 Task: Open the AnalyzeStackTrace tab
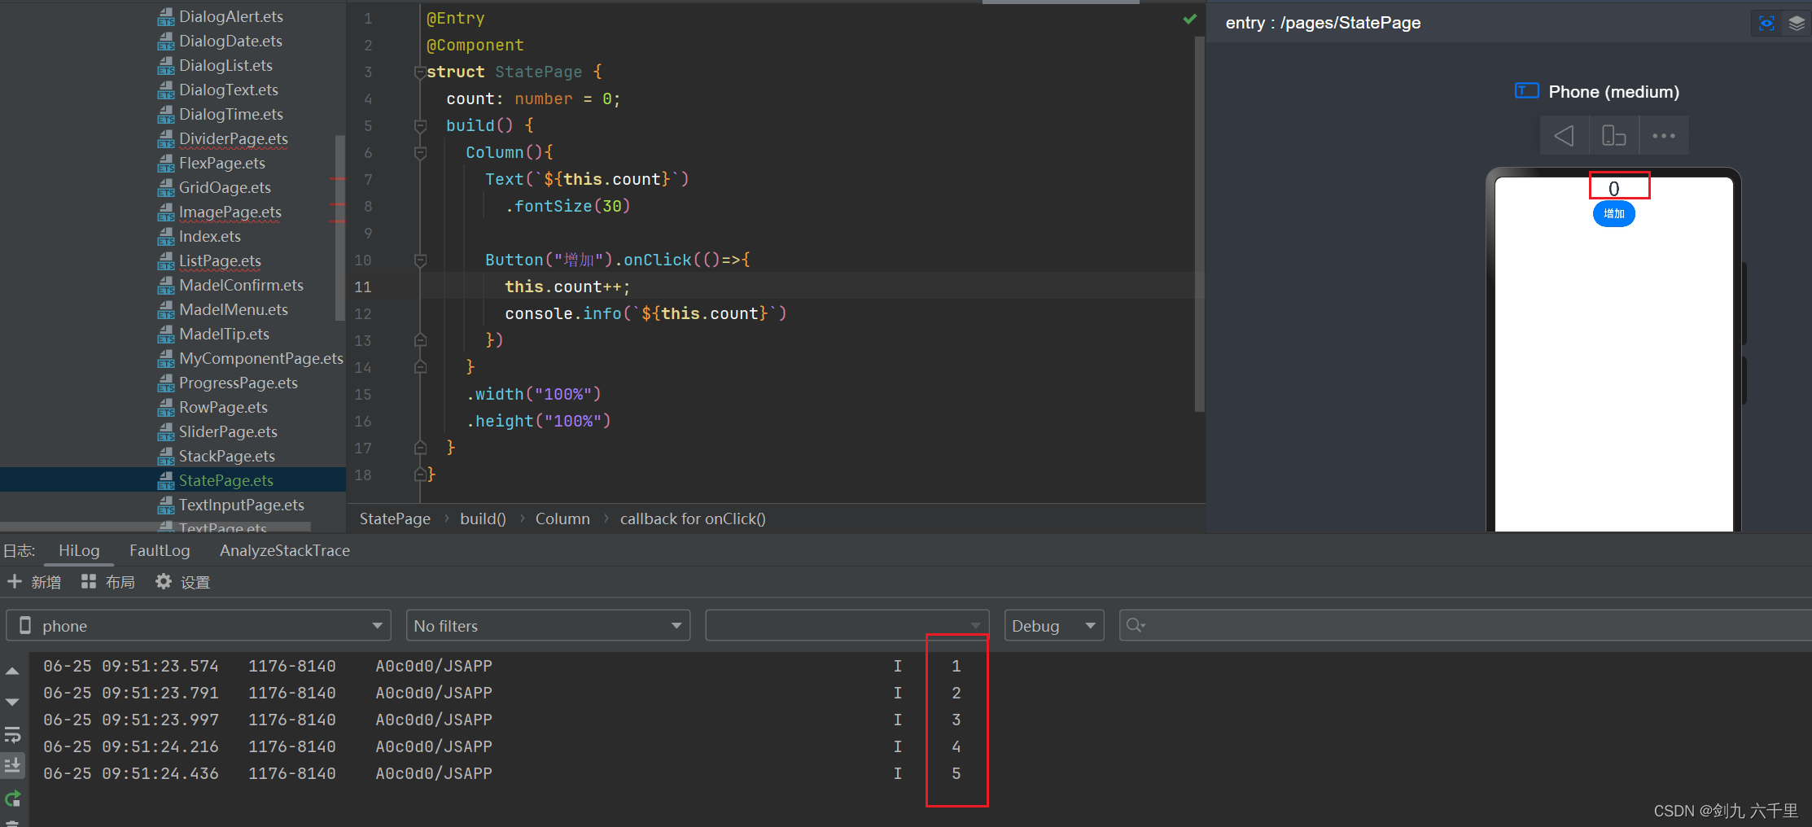[x=285, y=550]
